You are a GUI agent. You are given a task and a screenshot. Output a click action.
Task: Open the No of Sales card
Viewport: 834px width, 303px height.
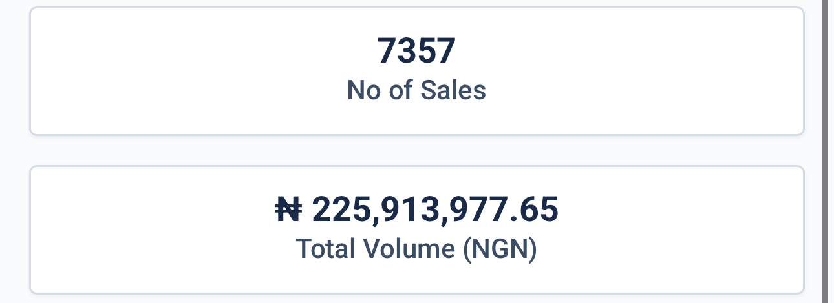[x=416, y=71]
